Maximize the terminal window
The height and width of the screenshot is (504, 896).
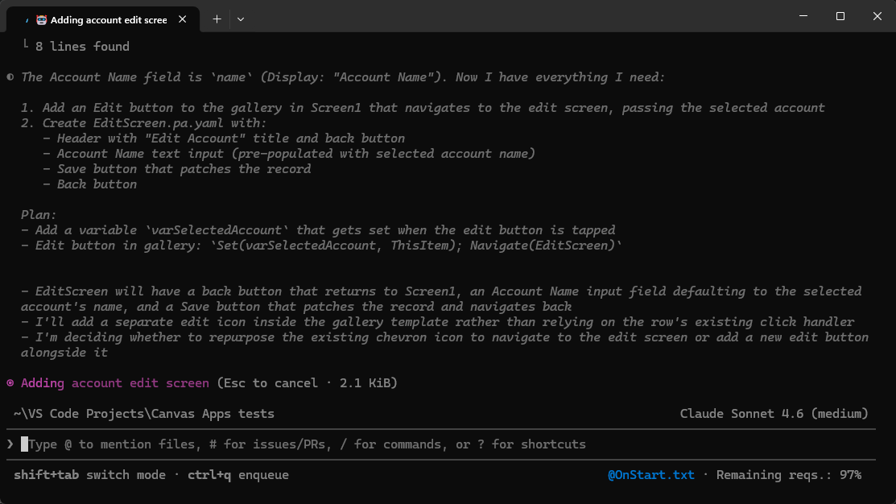click(x=840, y=16)
